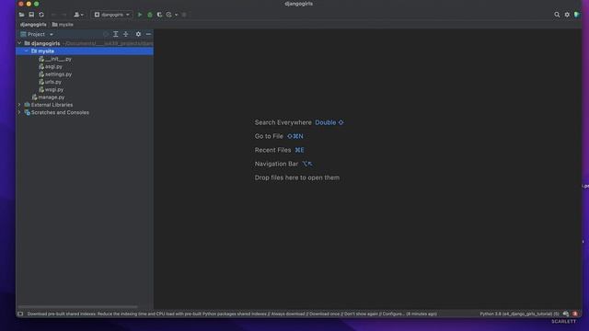The width and height of the screenshot is (589, 331).
Task: Run with coverage icon in toolbar
Action: pyautogui.click(x=159, y=15)
